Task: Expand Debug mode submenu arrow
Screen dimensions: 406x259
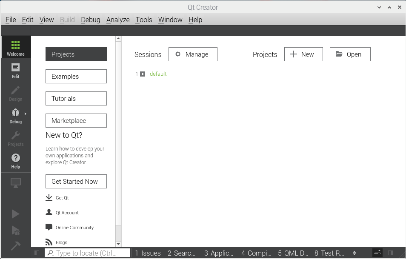Action: coord(26,114)
